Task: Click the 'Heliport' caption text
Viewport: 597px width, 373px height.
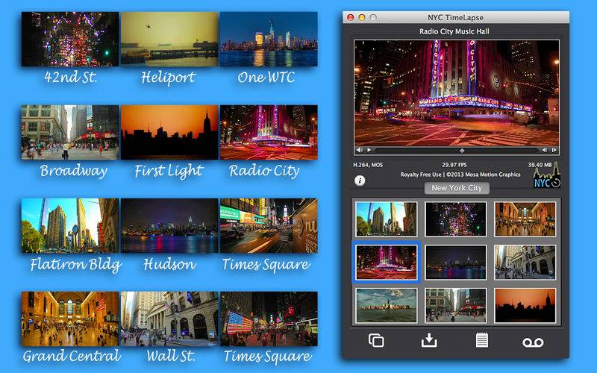Action: pyautogui.click(x=168, y=78)
